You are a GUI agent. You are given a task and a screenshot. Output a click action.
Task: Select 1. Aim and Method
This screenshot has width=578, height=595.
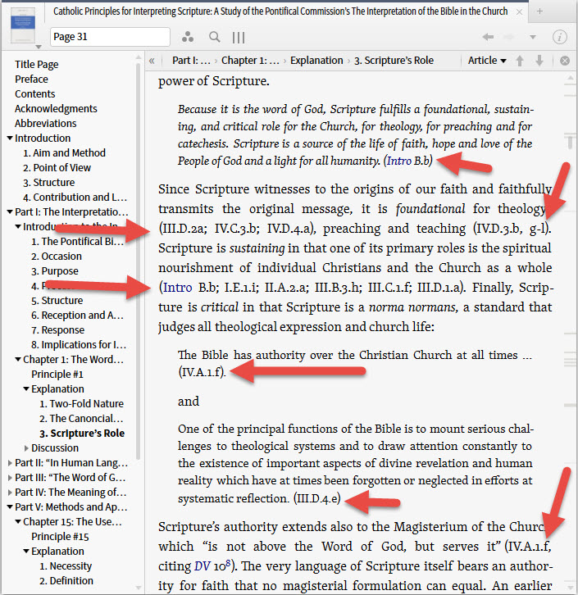tap(64, 153)
